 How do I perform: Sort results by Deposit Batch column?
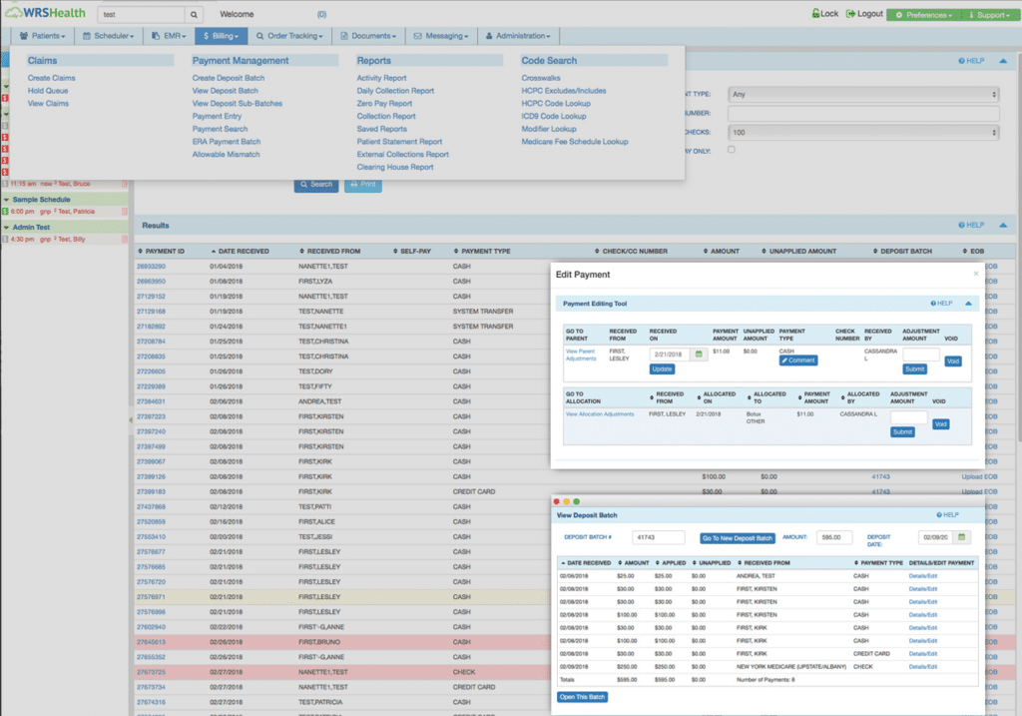[902, 251]
